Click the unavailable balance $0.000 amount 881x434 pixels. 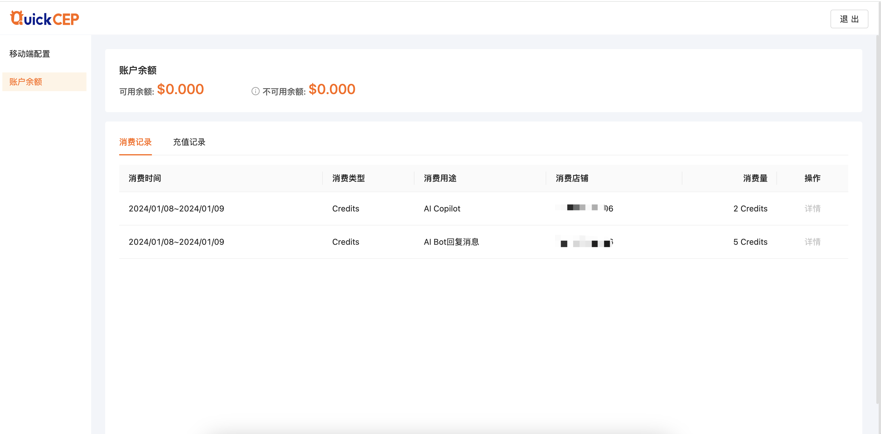[x=332, y=89]
